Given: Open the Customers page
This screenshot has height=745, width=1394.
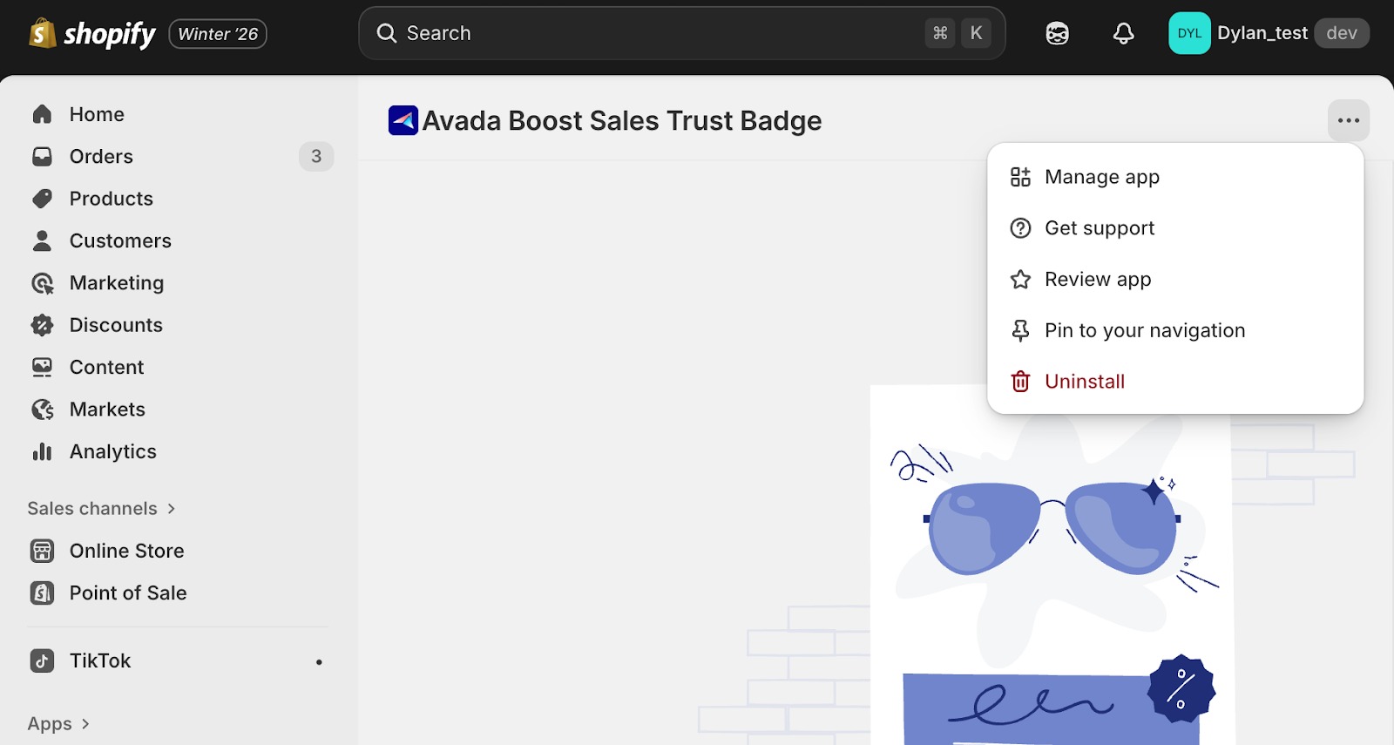Looking at the screenshot, I should click(120, 240).
